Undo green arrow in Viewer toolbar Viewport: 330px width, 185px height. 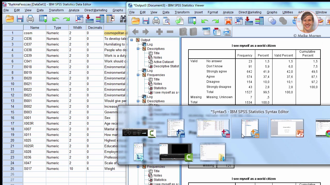click(205, 21)
